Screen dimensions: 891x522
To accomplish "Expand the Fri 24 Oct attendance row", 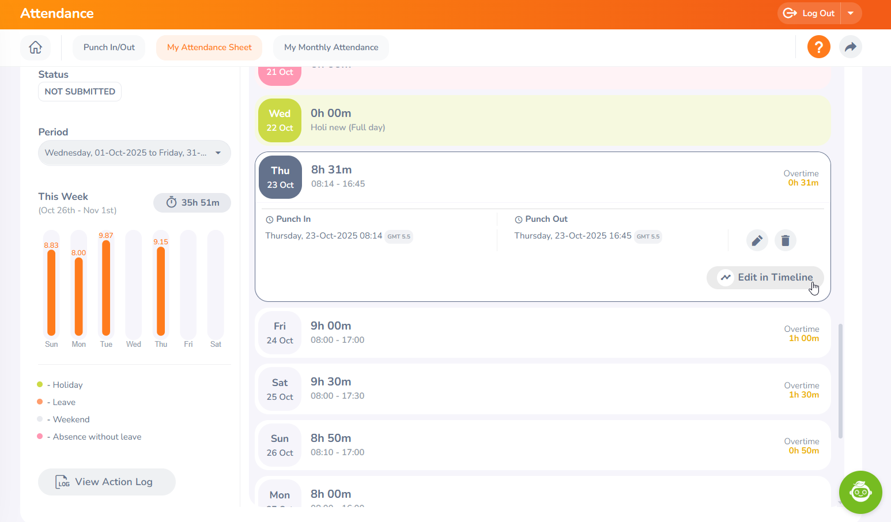I will click(x=542, y=333).
